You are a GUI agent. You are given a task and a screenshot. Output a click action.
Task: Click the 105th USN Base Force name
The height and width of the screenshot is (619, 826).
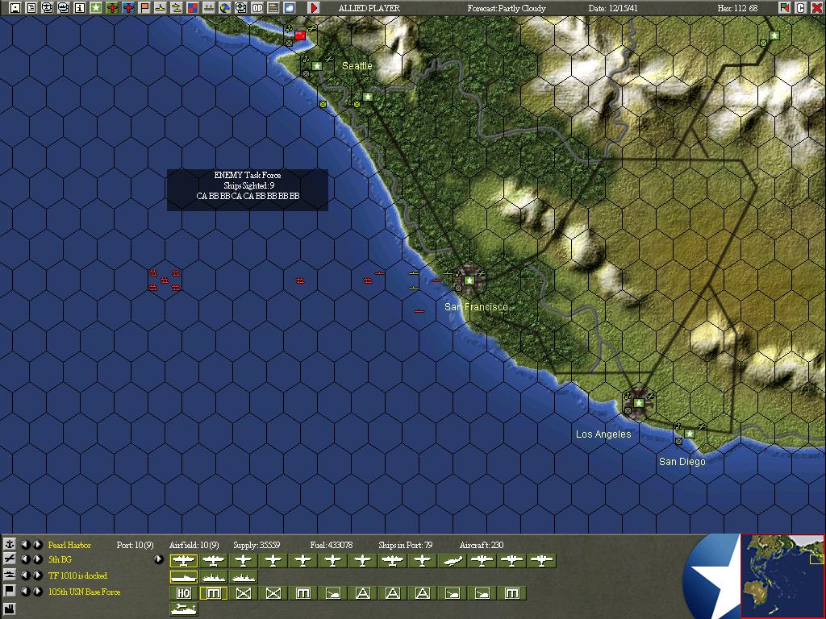coord(84,592)
